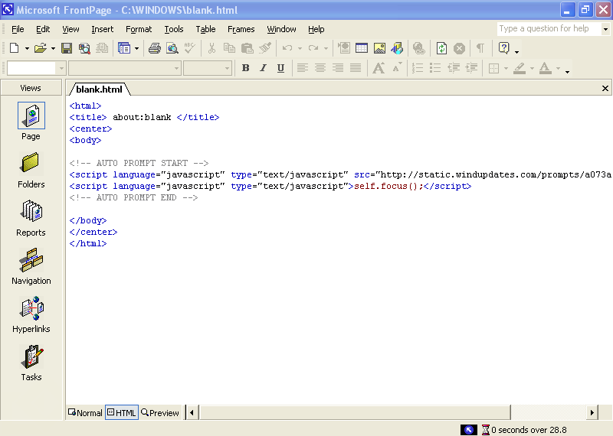
Task: Toggle bold formatting
Action: (x=245, y=68)
